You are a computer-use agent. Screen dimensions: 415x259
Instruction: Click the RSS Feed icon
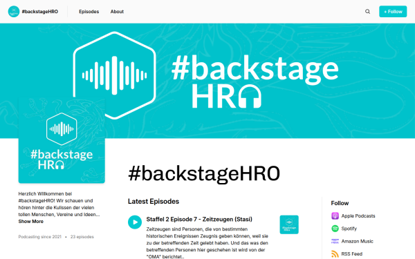pos(335,254)
